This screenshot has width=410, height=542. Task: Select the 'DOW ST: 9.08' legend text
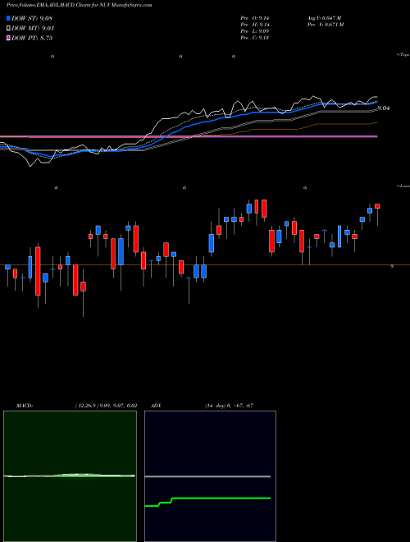[x=32, y=19]
